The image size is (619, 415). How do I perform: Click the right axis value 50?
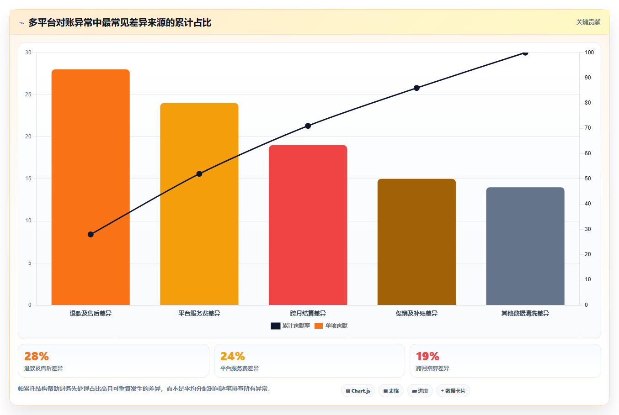pos(587,179)
